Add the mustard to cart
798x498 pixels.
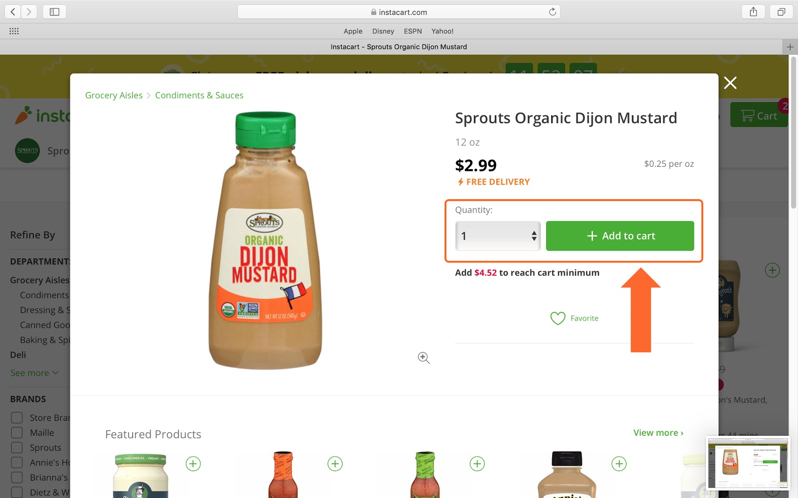click(620, 236)
